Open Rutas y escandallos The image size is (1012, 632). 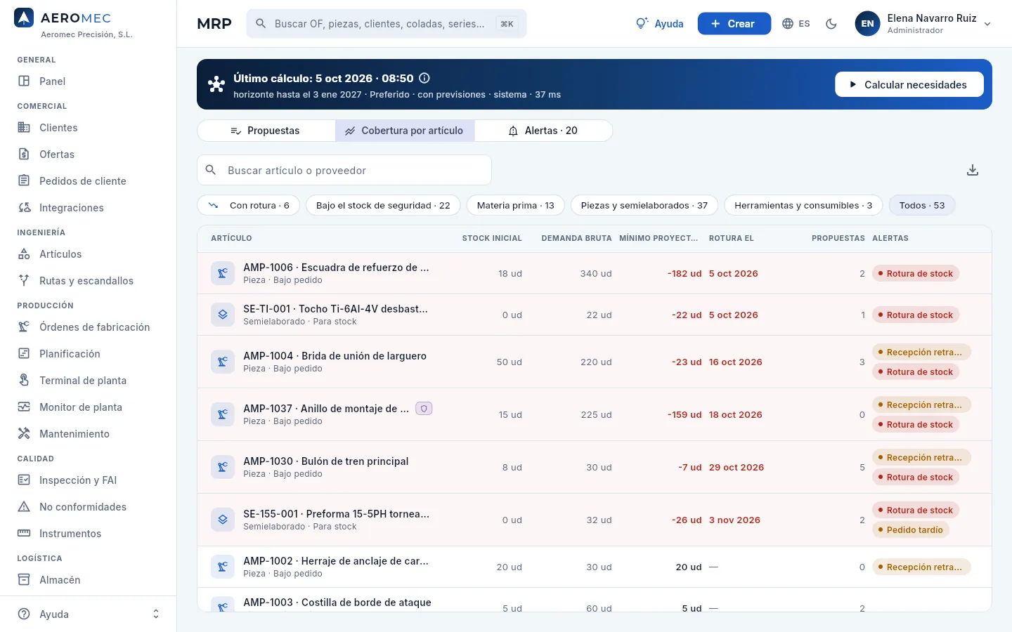pyautogui.click(x=88, y=281)
